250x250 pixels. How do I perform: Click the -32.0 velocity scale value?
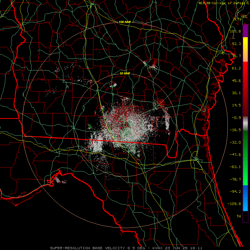(x=235, y=142)
